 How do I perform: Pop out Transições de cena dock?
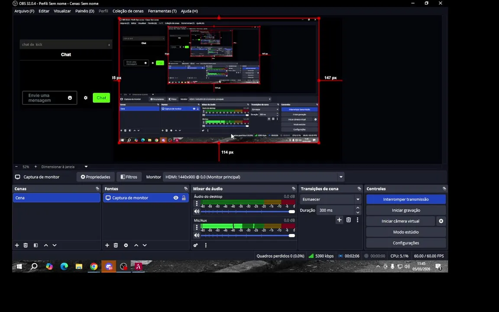[359, 189]
